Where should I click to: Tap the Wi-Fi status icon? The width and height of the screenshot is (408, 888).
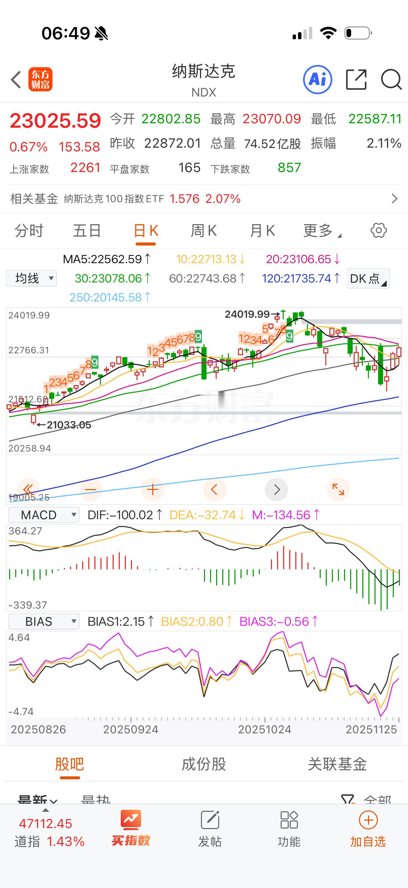(x=328, y=33)
